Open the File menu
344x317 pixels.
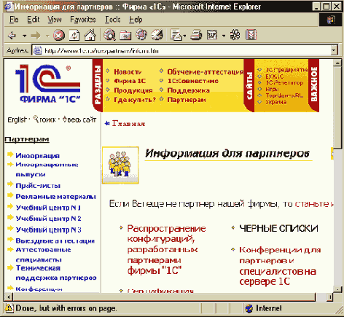(14, 20)
